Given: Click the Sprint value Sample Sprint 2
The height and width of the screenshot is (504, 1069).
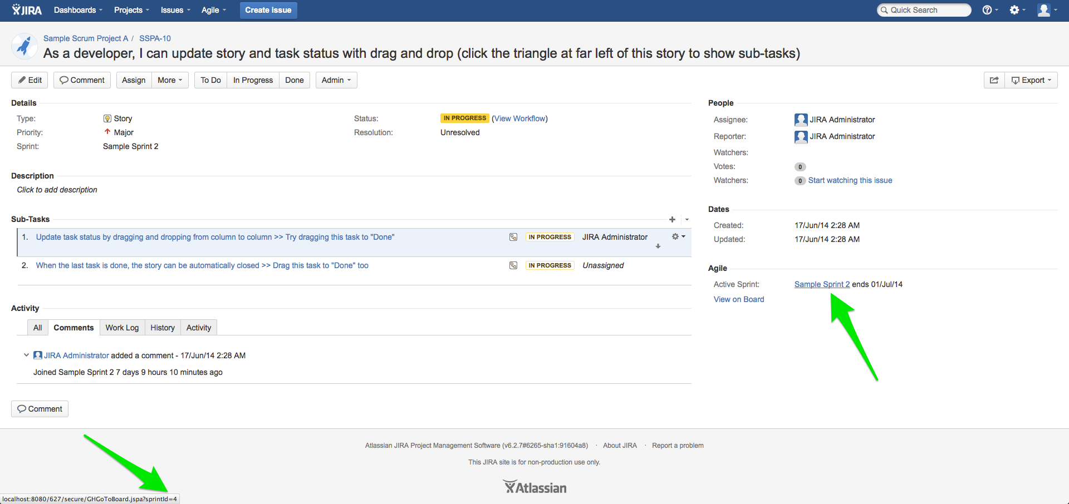Looking at the screenshot, I should point(131,146).
